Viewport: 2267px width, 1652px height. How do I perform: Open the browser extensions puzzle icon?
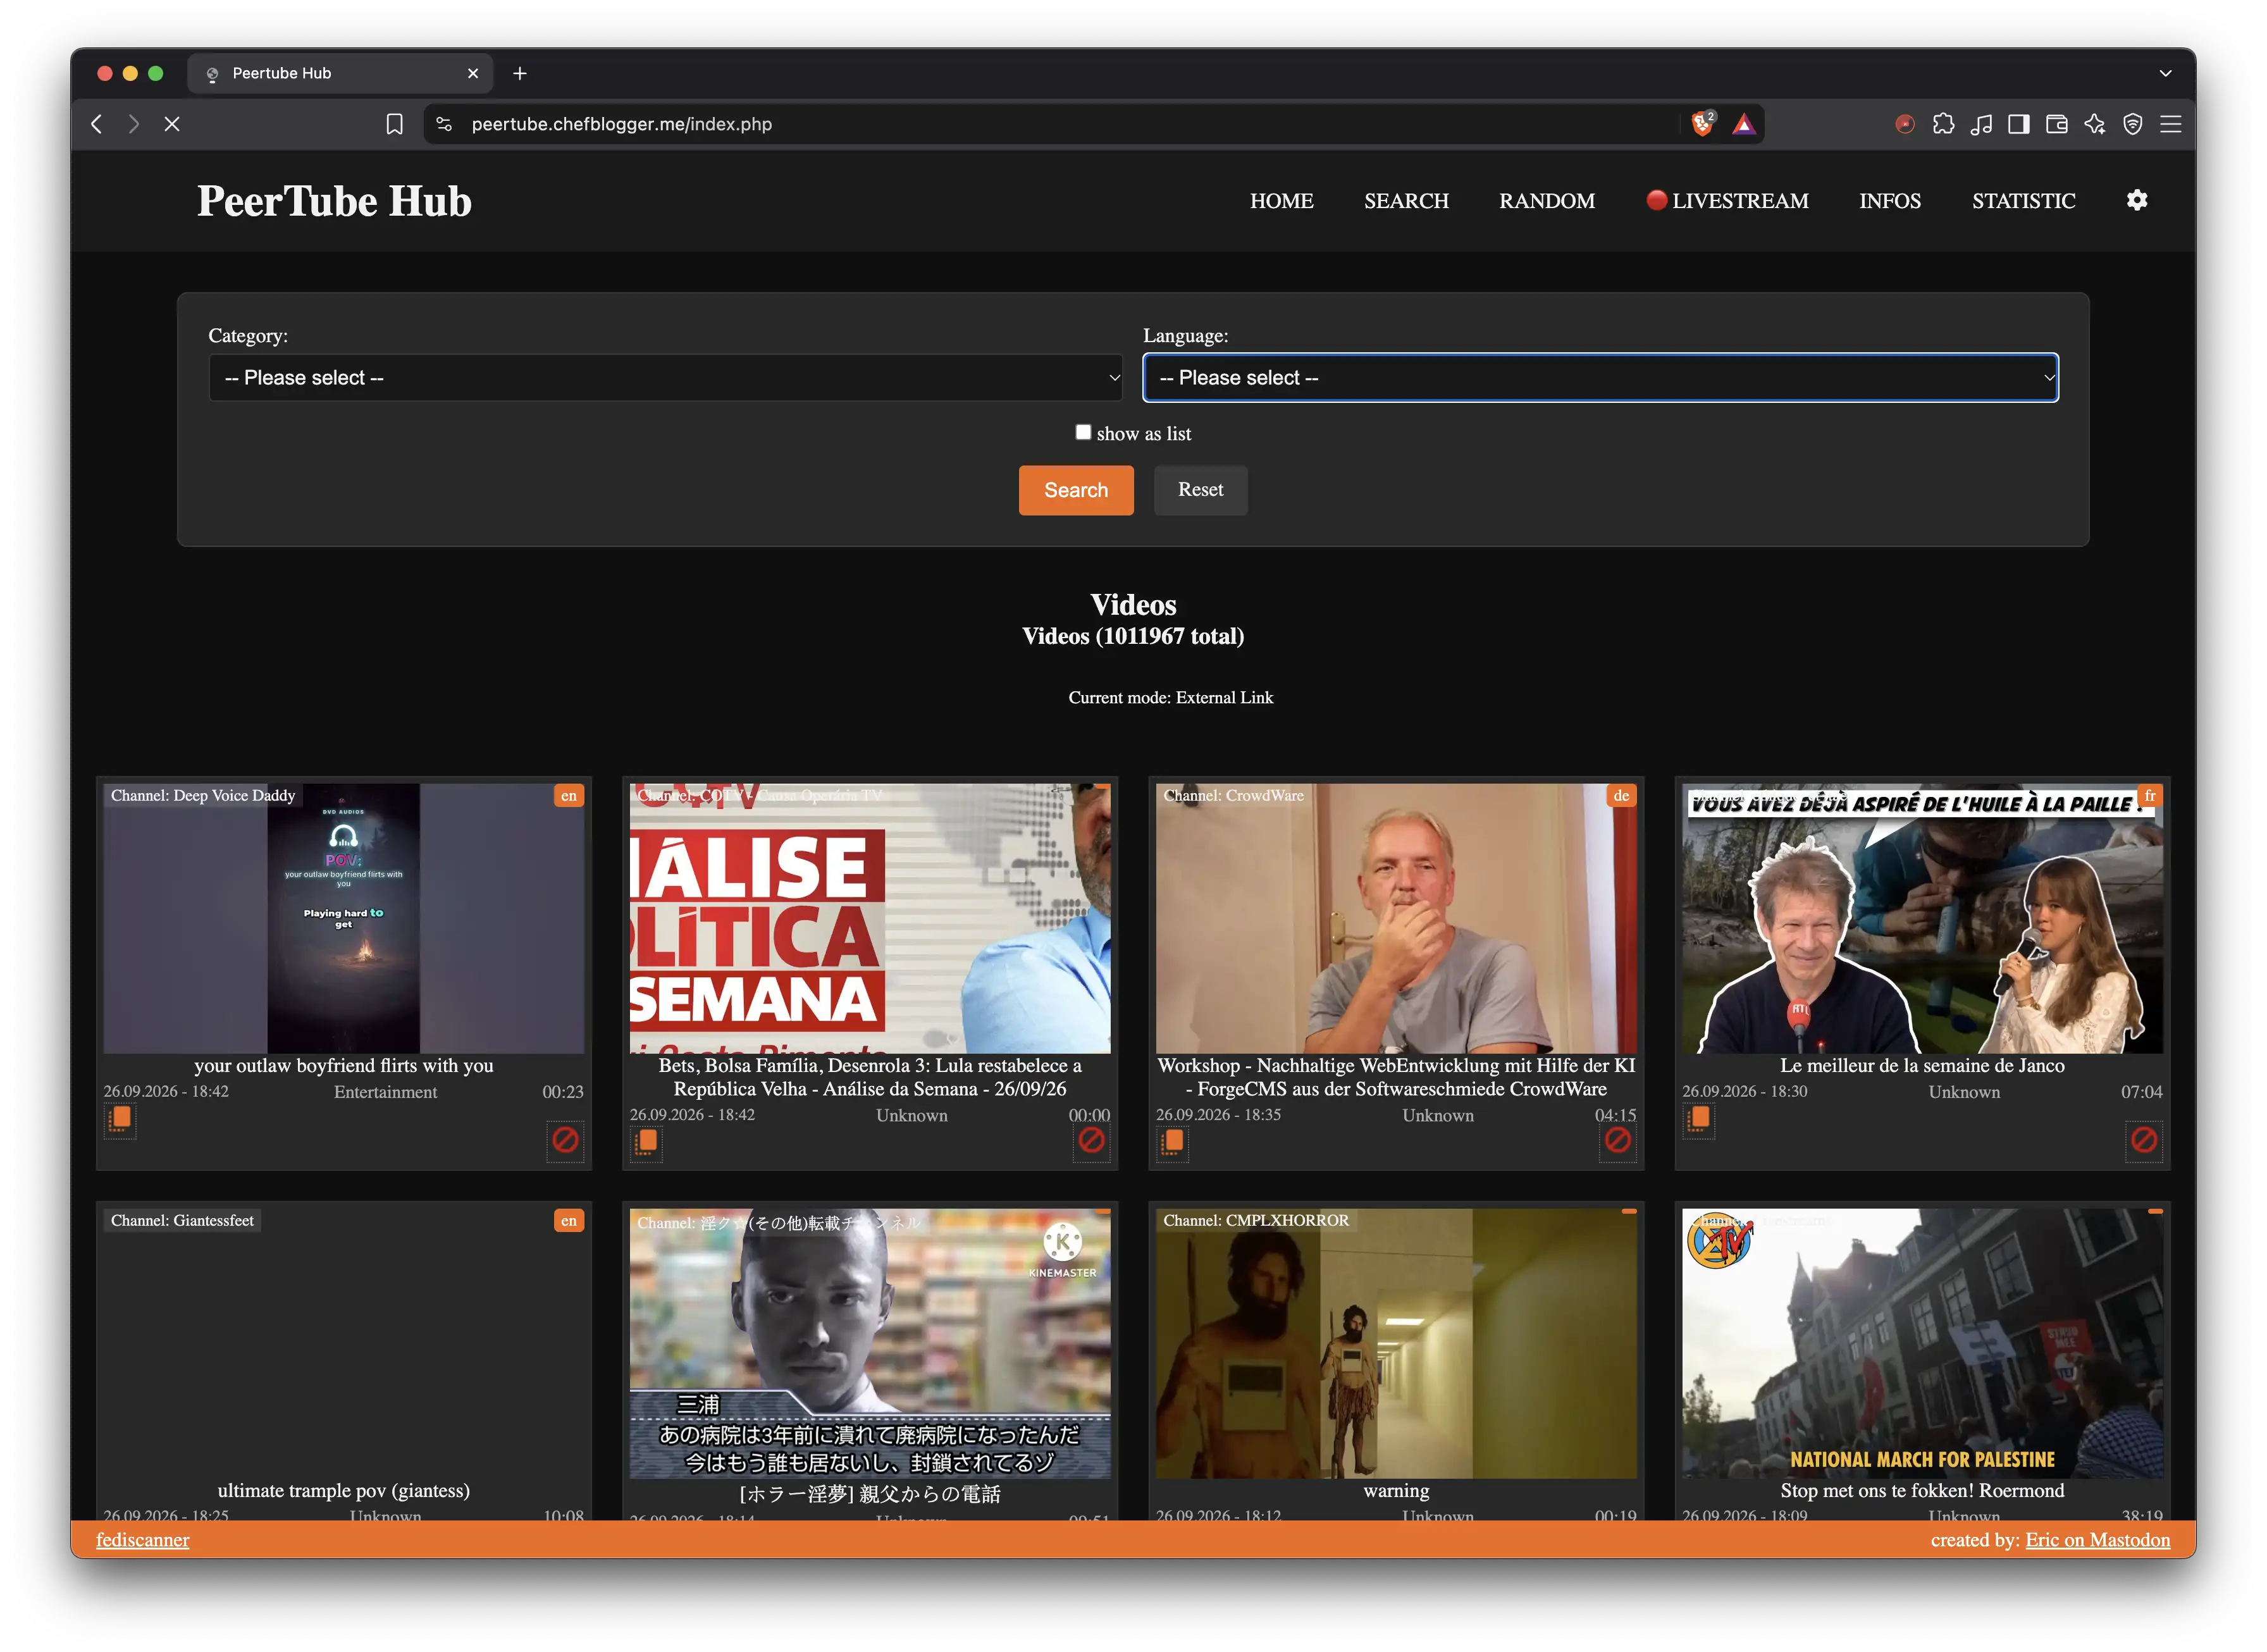point(1942,124)
